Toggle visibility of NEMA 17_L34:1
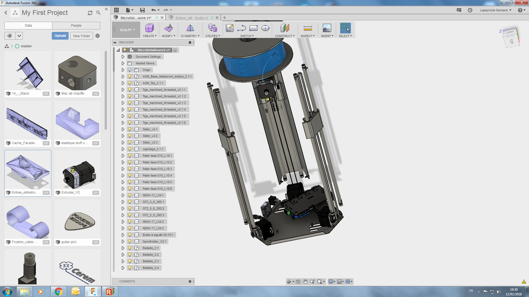This screenshot has height=297, width=529. (130, 195)
